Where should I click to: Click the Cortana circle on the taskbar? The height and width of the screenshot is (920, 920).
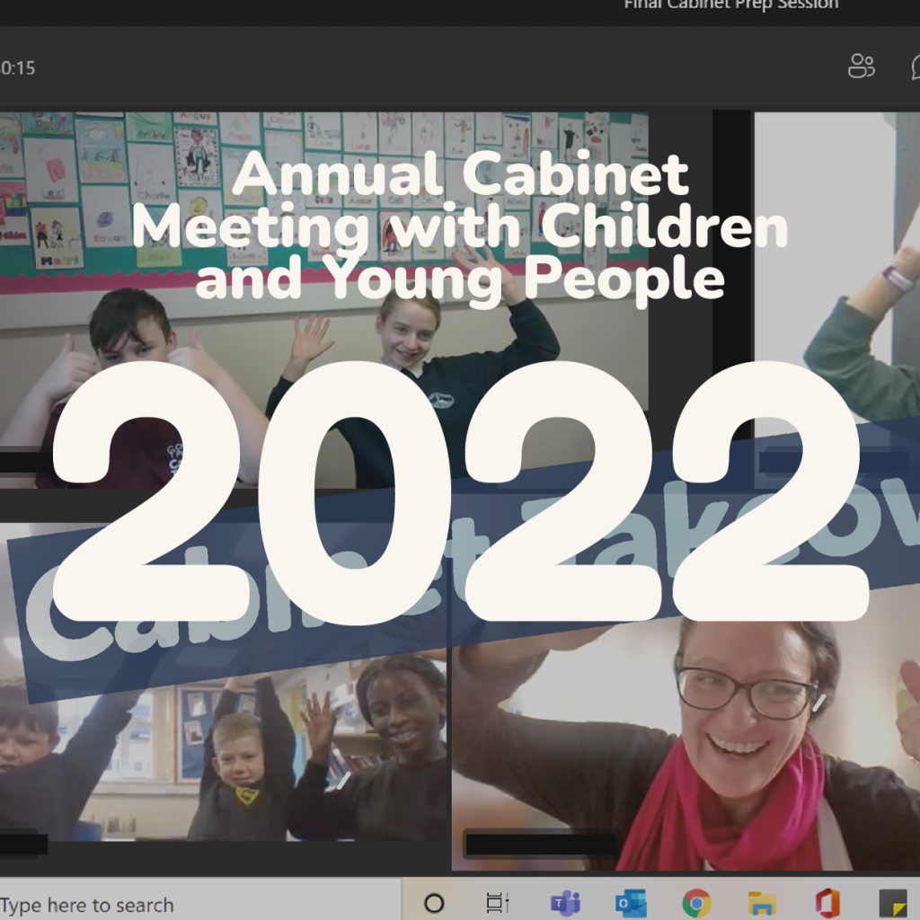[x=434, y=903]
